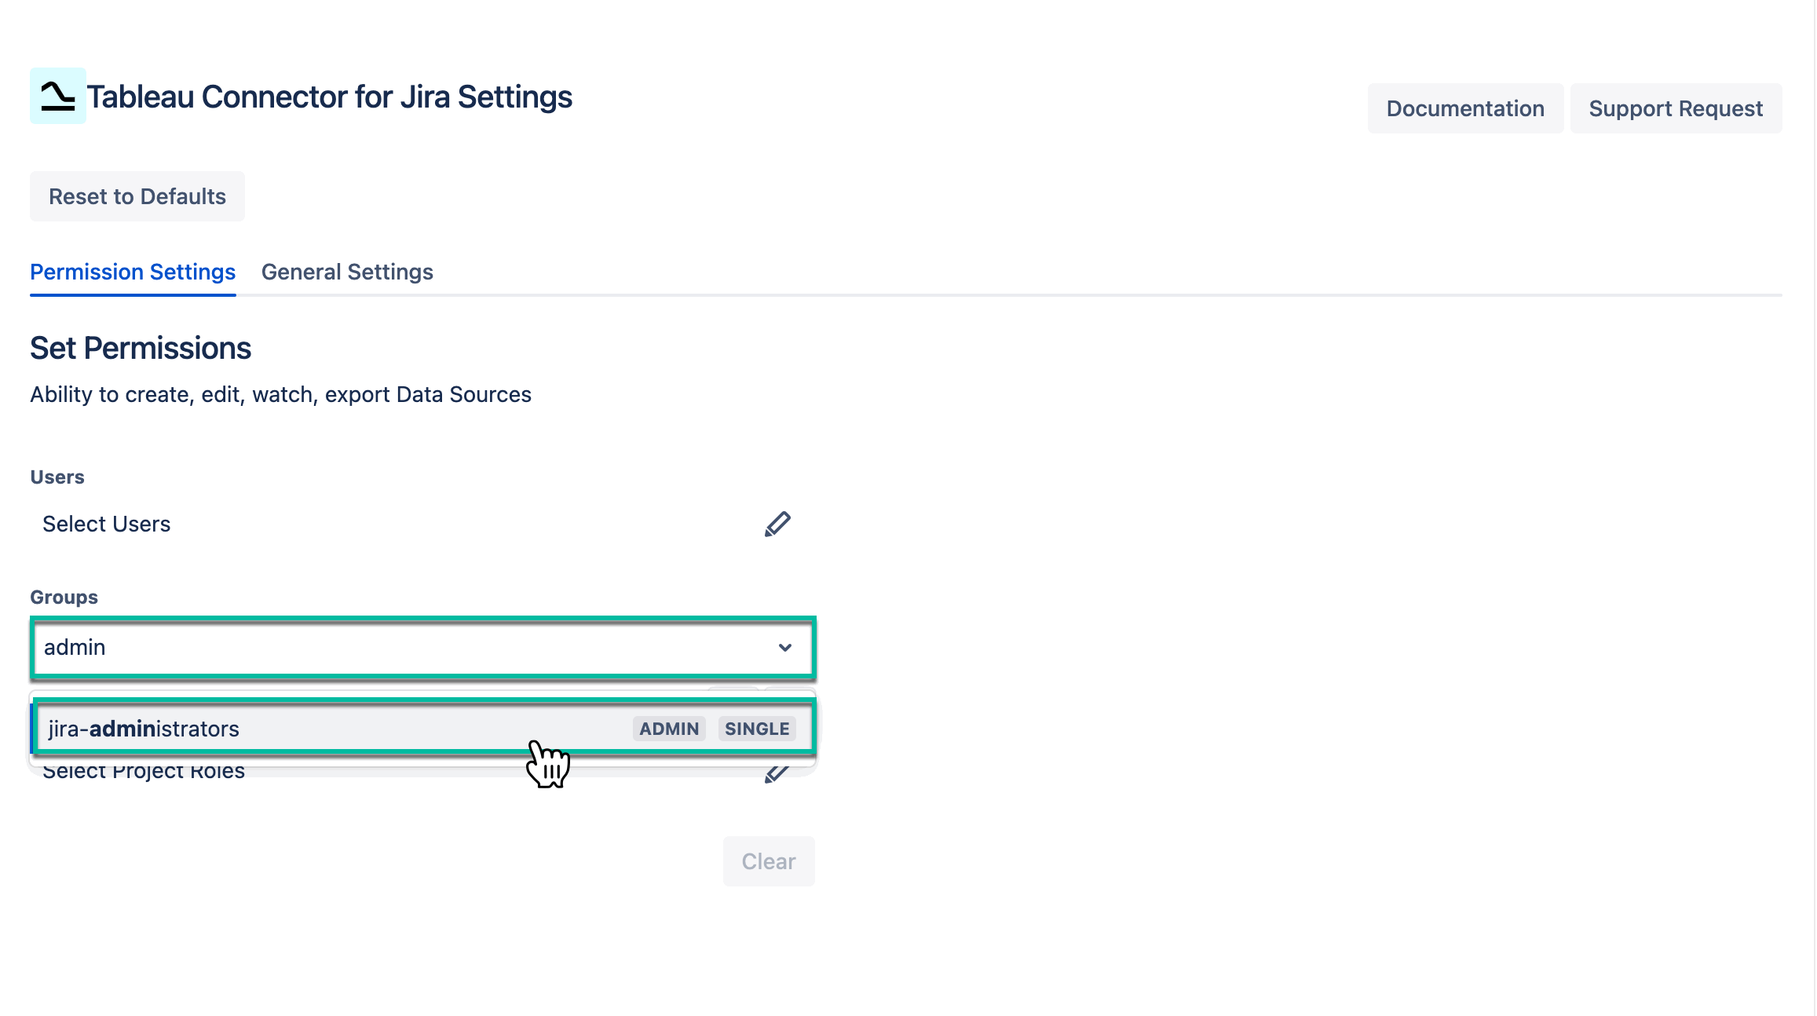Open the Groups dropdown chevron
This screenshot has width=1817, height=1016.
coord(784,649)
